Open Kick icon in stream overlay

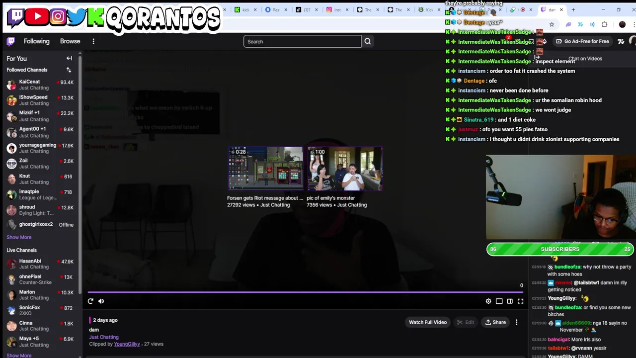tap(95, 17)
